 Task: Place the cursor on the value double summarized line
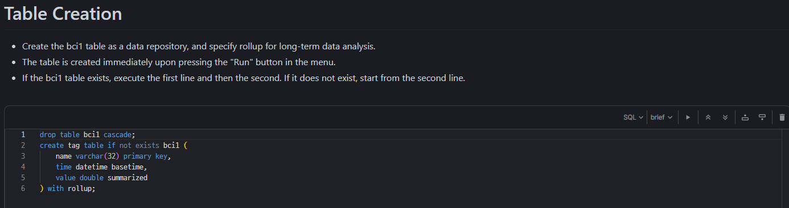click(x=101, y=177)
